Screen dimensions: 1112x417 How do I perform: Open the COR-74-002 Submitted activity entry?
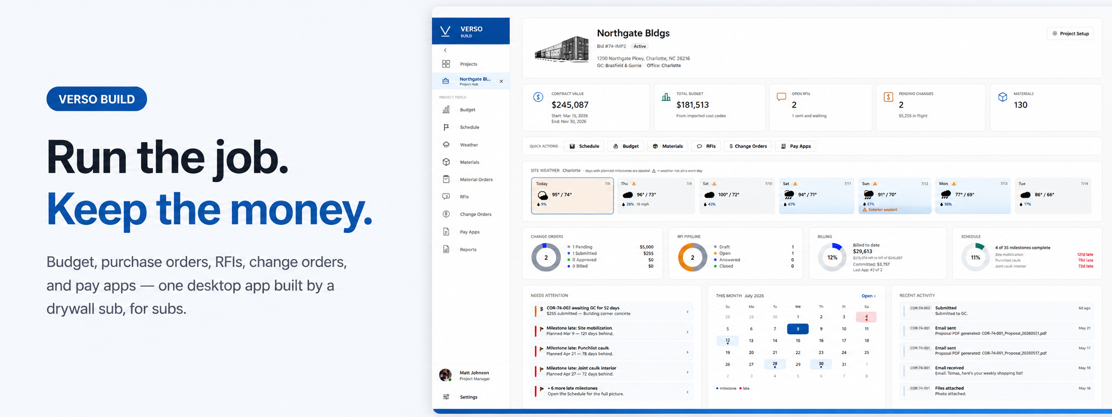(x=997, y=311)
